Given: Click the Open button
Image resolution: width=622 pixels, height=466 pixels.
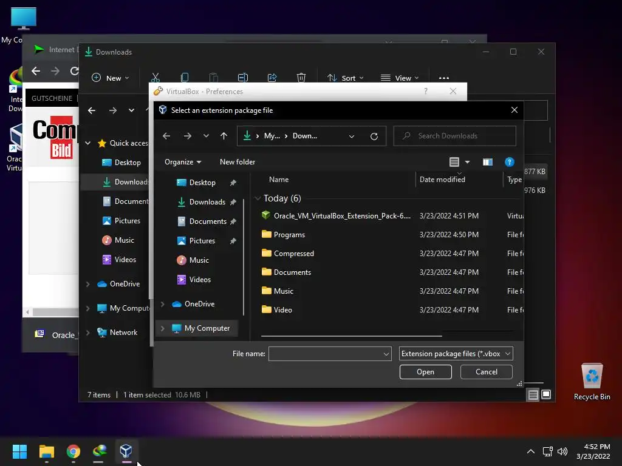Looking at the screenshot, I should coord(425,372).
